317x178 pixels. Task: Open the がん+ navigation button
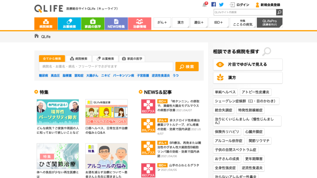coord(162,23)
